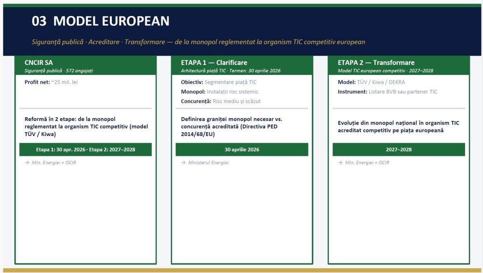Click the "Profit net: ~25 mil. lei" line

pyautogui.click(x=51, y=82)
